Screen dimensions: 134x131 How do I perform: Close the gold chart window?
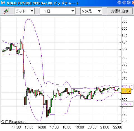pyautogui.click(x=133, y=3)
